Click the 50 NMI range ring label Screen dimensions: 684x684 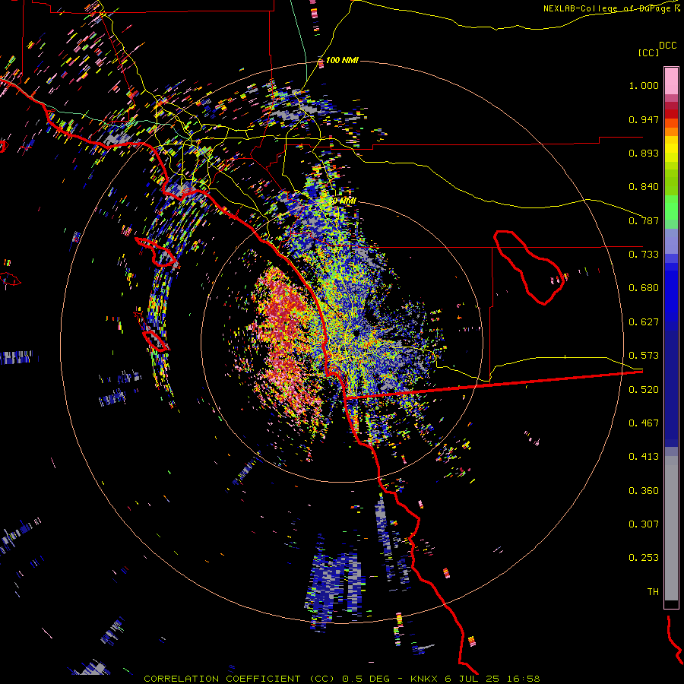[x=343, y=201]
